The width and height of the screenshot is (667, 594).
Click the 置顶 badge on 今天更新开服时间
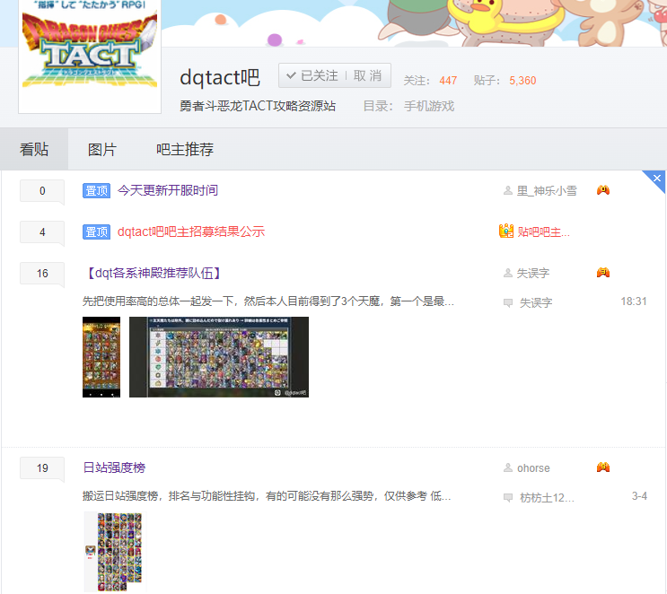pos(96,190)
